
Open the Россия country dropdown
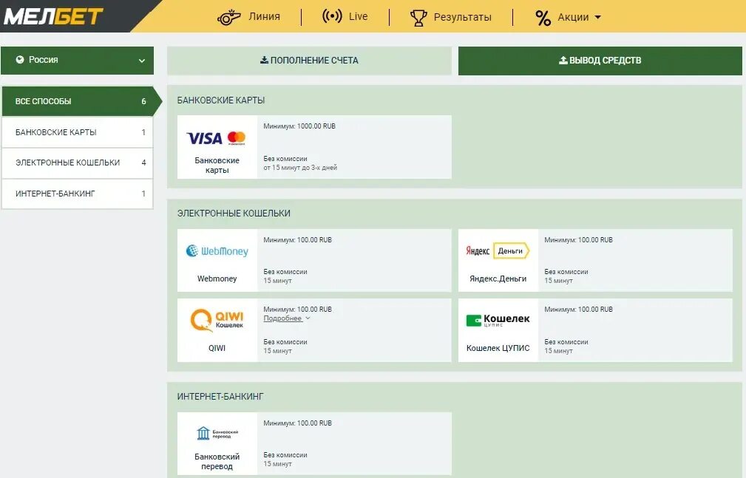(77, 61)
